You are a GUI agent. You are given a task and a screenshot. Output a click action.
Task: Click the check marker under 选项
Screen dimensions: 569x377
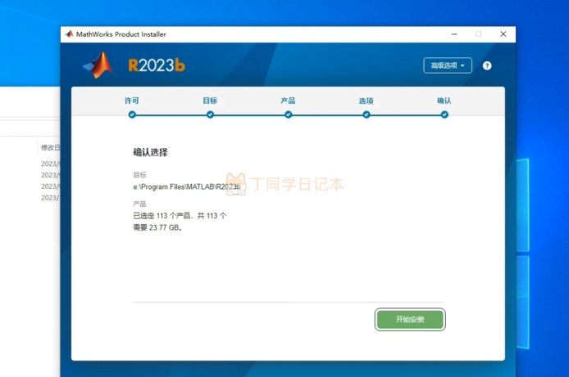coord(366,114)
